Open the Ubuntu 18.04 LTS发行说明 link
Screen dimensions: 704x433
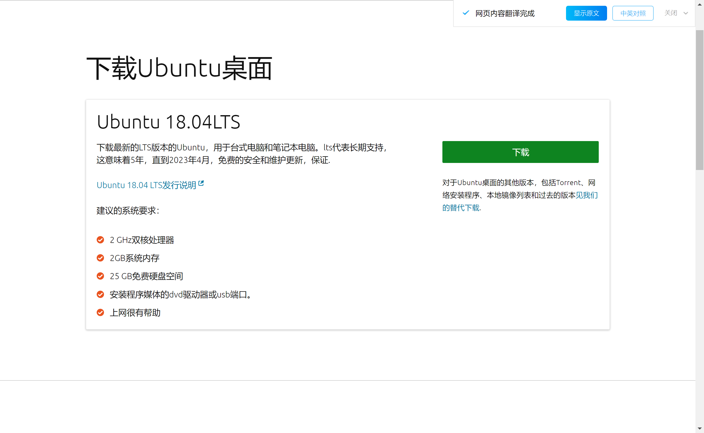pos(146,185)
